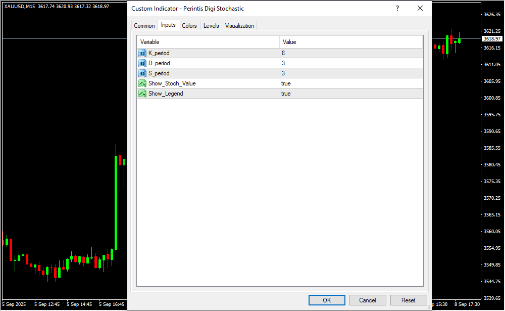505x311 pixels.
Task: Click the K_period integer variable icon
Action: click(142, 53)
